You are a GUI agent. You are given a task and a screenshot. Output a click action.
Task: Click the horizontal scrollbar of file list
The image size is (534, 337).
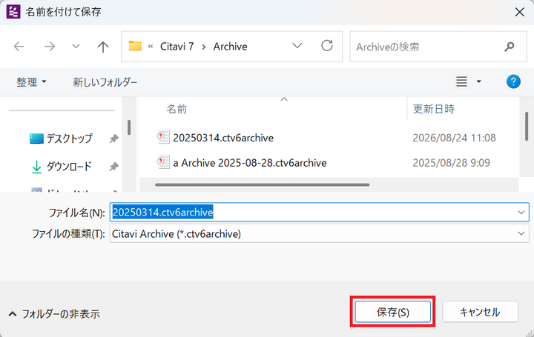point(262,184)
